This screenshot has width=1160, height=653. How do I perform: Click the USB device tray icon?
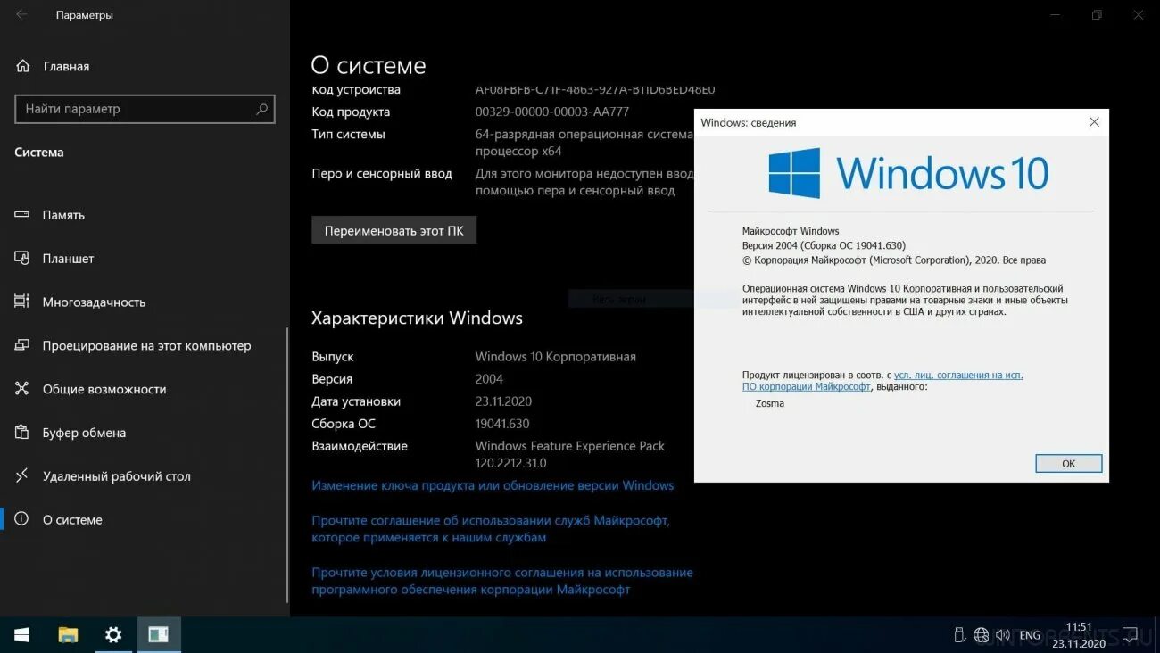click(959, 635)
